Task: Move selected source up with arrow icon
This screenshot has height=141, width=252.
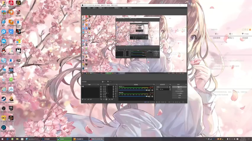Action: [x=109, y=99]
